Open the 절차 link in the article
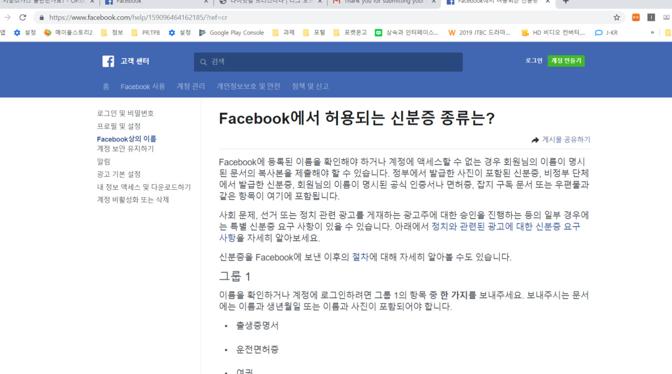Screen dimensions: 672x374 point(360,257)
